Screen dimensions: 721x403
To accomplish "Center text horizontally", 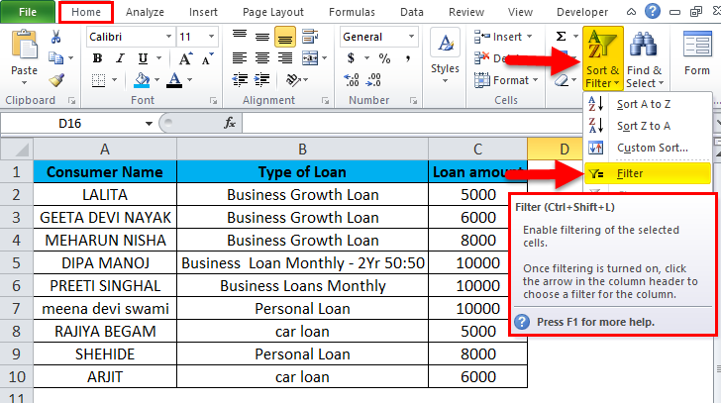I will click(262, 58).
